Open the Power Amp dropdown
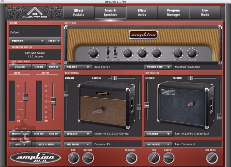Image resolution: width=231 pixels, height=167 pixels. click(158, 67)
